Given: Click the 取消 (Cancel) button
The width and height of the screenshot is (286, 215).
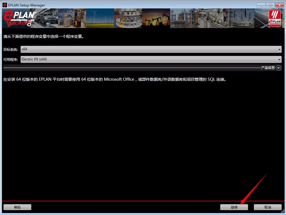Looking at the screenshot, I should click(267, 207).
